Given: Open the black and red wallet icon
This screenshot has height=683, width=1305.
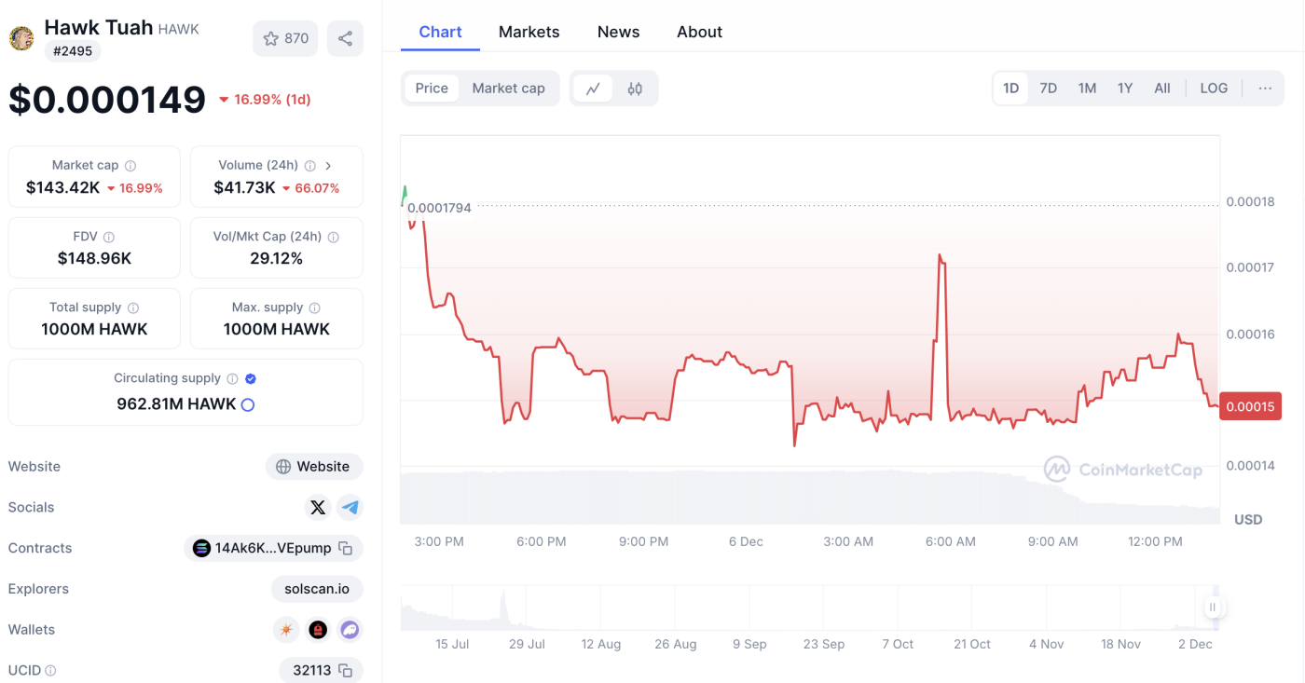Looking at the screenshot, I should click(318, 630).
